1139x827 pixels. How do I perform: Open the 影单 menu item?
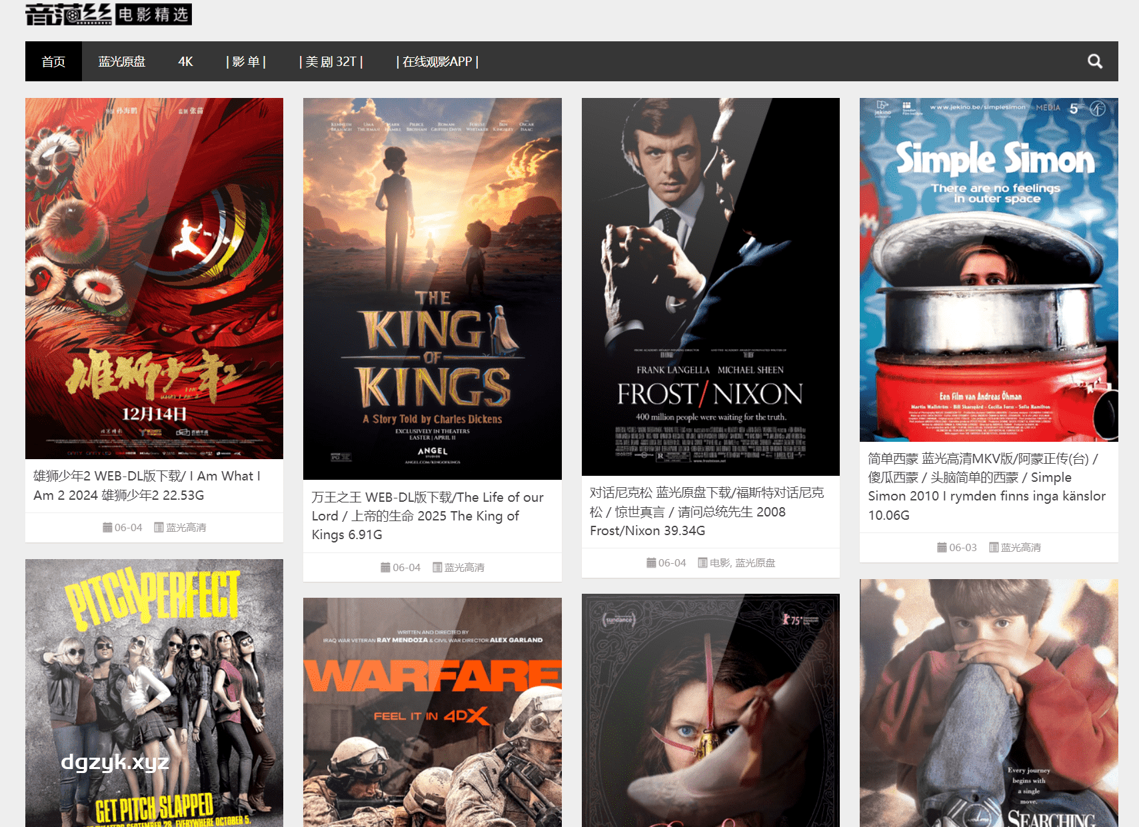point(246,61)
